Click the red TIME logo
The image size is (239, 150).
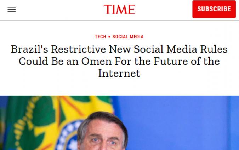[x=119, y=10]
